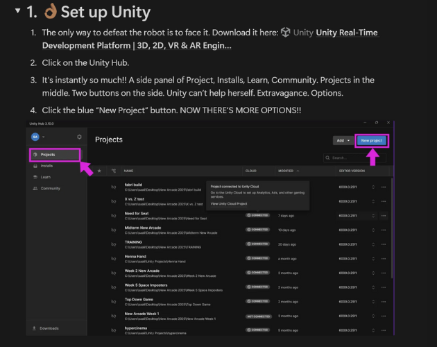
Task: Change editor version selector for Need for Seat
Action: pos(373,216)
